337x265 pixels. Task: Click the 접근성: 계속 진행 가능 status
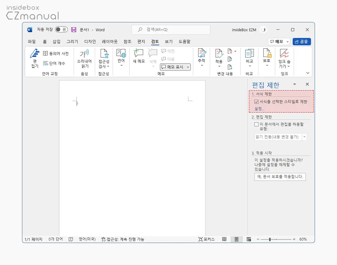[123, 239]
